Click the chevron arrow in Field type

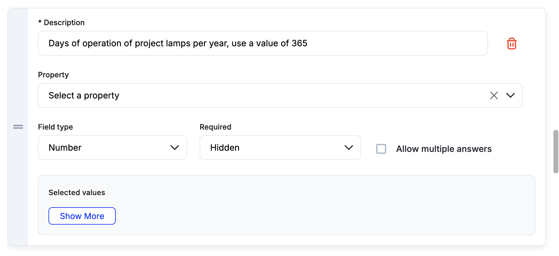175,148
